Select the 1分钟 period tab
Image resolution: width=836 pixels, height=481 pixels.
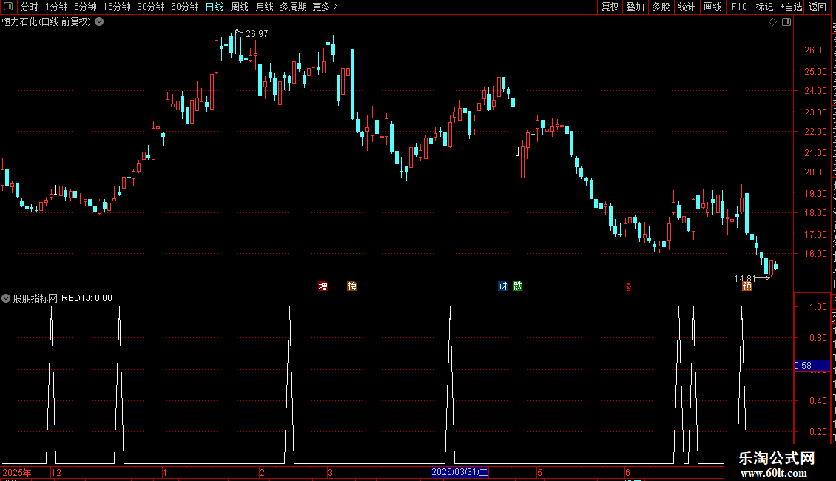(56, 7)
